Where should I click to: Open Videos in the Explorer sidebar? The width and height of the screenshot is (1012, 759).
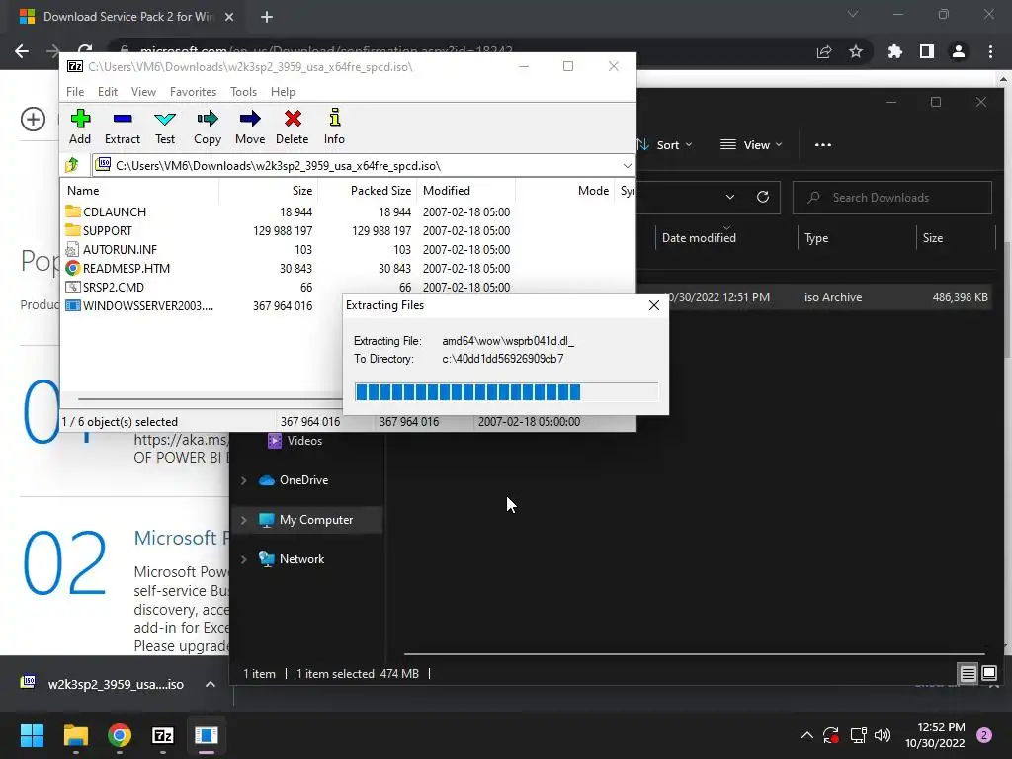[304, 440]
